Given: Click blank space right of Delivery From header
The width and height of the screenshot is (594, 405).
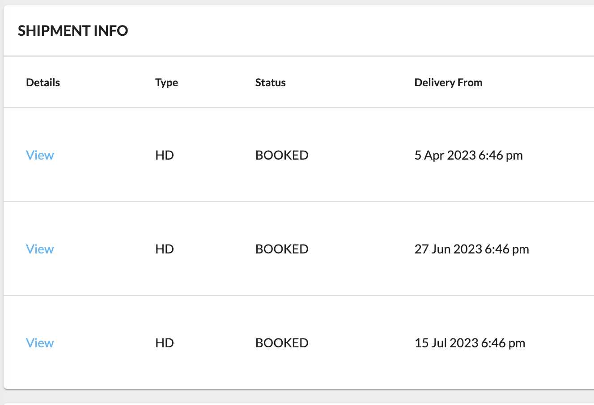Looking at the screenshot, I should pyautogui.click(x=546, y=83).
